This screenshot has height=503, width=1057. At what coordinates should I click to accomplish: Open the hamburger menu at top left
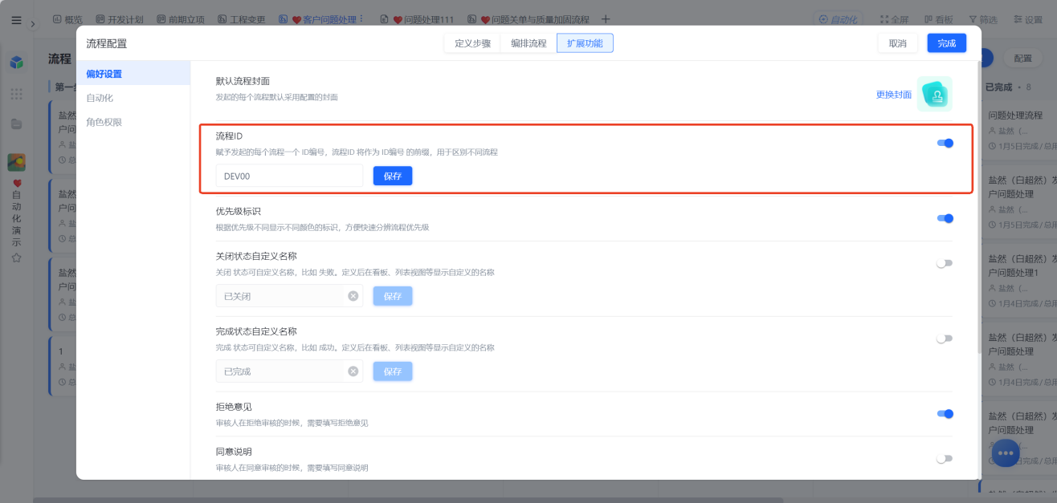tap(16, 20)
